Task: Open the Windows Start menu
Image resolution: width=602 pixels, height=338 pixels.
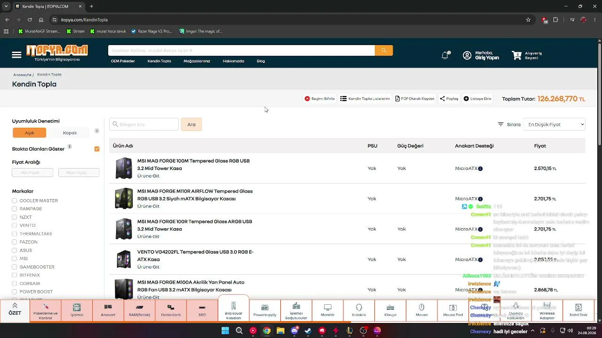Action: tap(225, 330)
